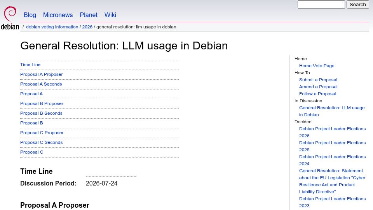
Task: Open the Cyber Resilience Act resolution link
Action: coord(332,181)
